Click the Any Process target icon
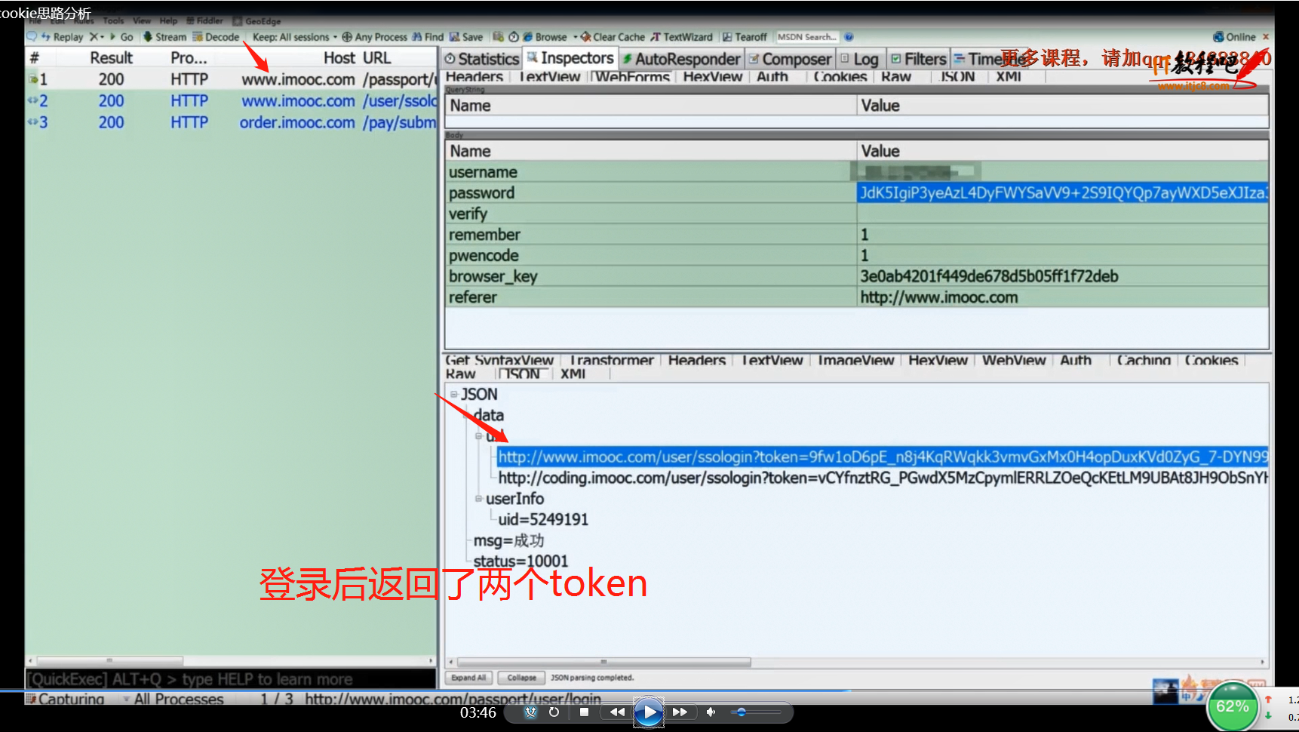Viewport: 1299px width, 732px height. click(347, 37)
